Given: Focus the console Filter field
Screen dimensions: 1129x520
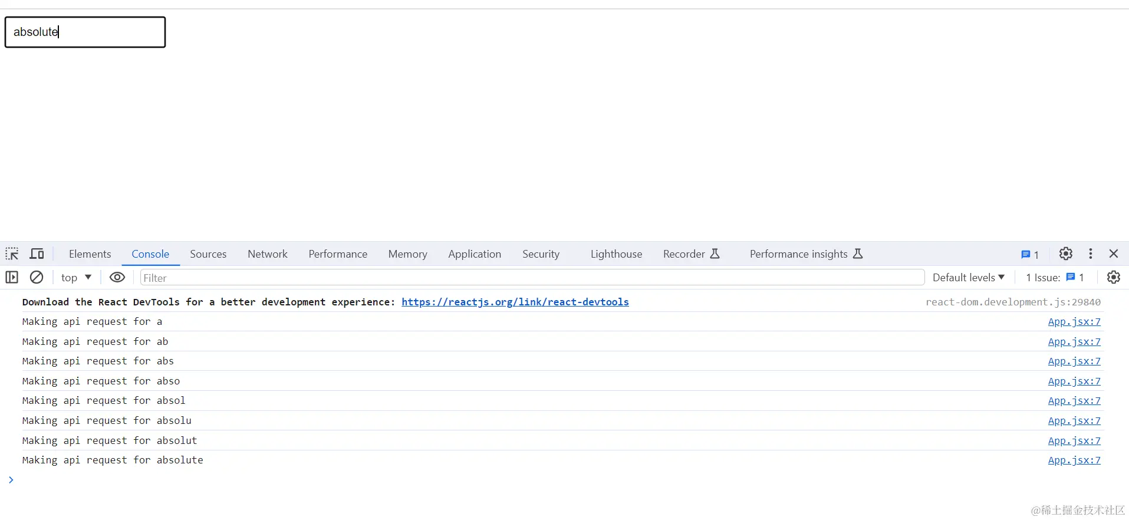Looking at the screenshot, I should 532,278.
